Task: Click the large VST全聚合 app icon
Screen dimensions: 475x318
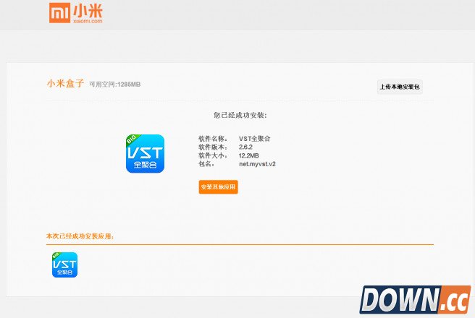Action: [145, 153]
